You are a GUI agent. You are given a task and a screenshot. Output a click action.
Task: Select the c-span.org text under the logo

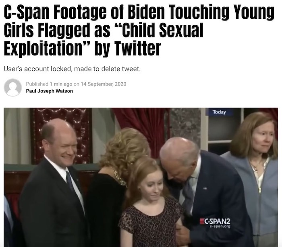(220, 227)
